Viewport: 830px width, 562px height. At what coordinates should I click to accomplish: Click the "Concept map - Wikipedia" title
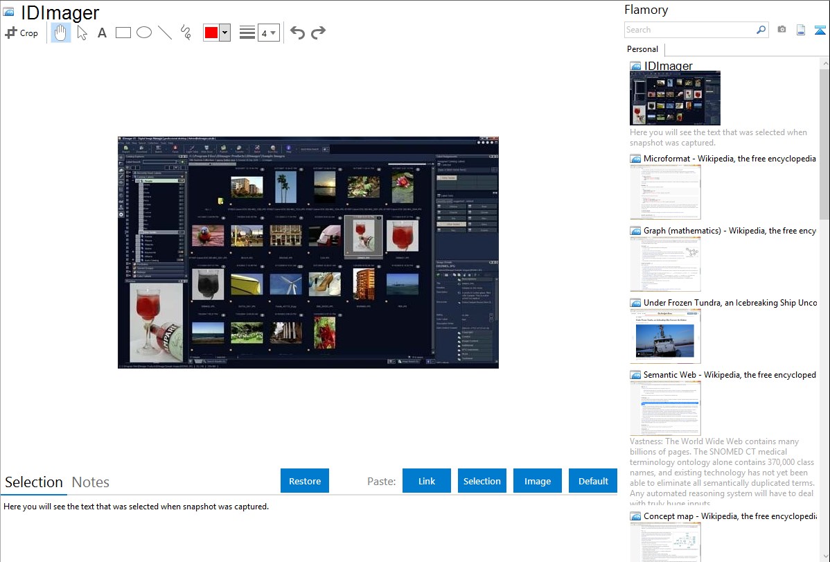730,516
